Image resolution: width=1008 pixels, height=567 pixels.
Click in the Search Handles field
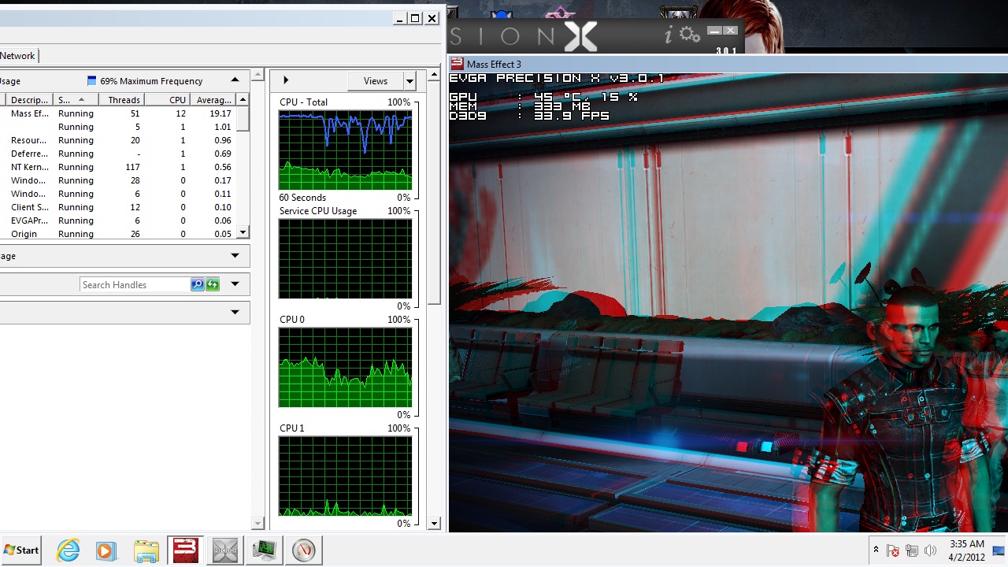point(135,284)
